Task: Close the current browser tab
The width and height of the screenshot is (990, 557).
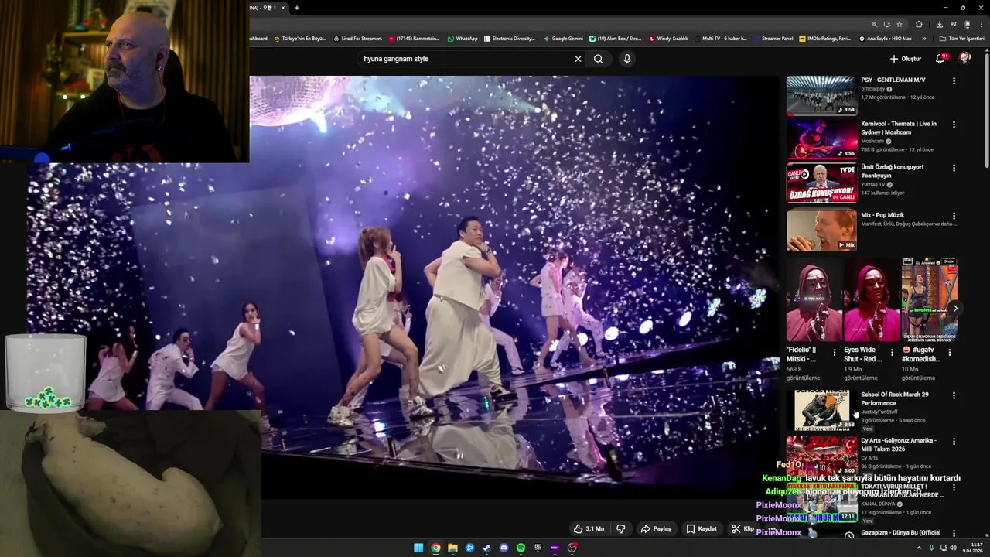Action: tap(283, 8)
